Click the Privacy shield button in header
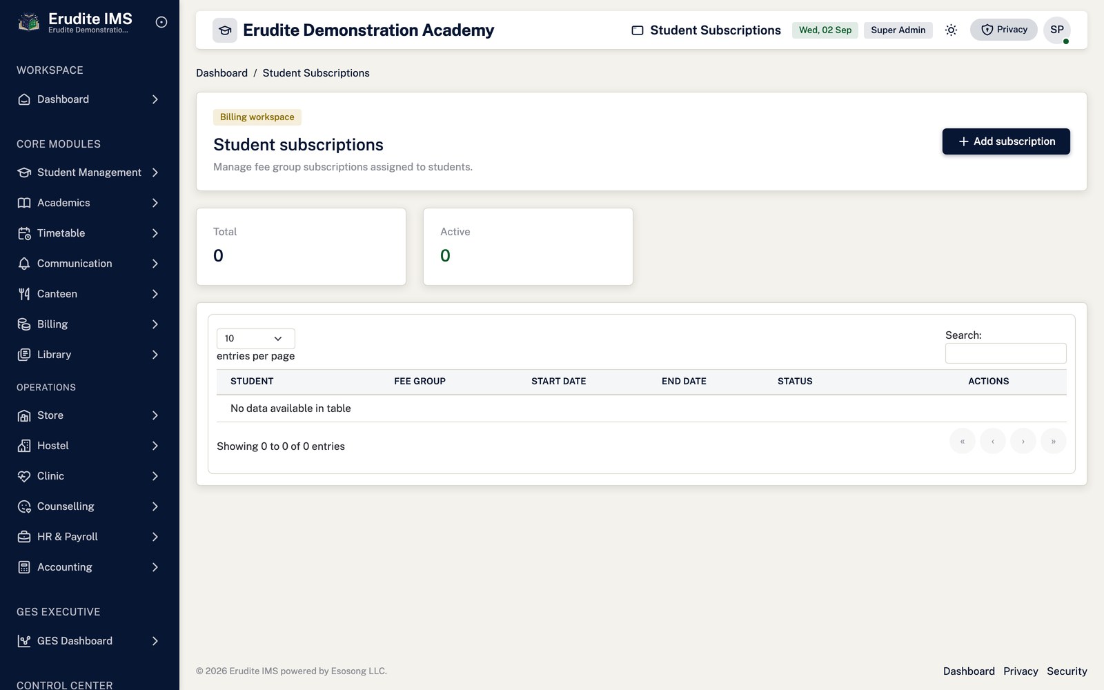This screenshot has width=1104, height=690. click(x=1004, y=30)
